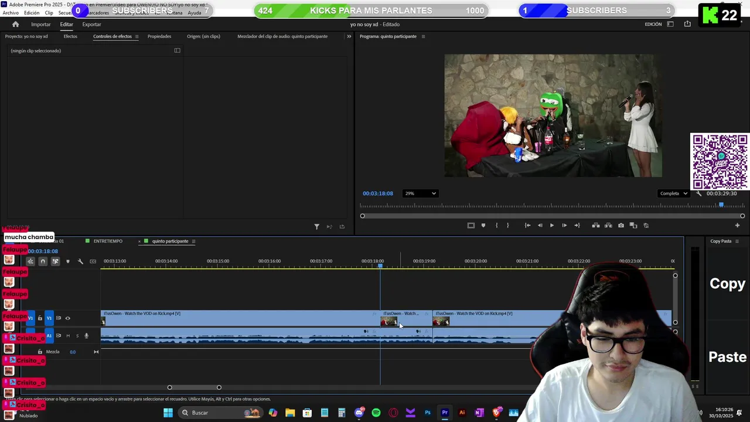Open Controles de efectos panel menu
The image size is (750, 422).
coord(137,36)
